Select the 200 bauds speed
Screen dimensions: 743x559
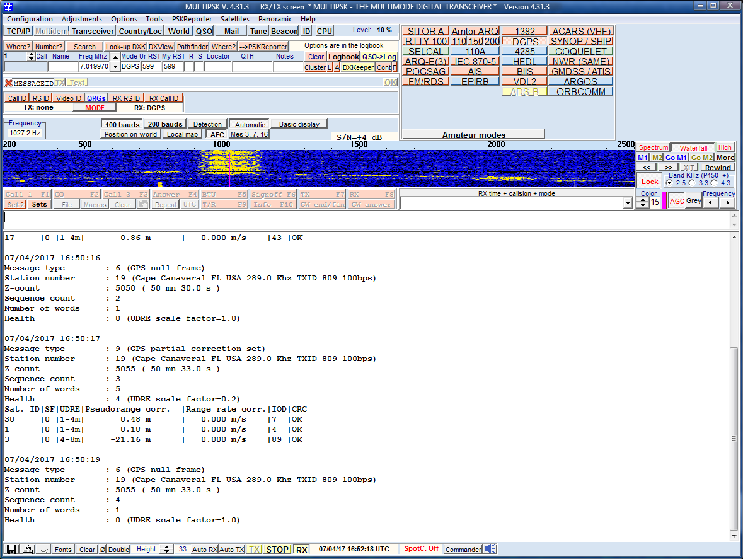(165, 124)
